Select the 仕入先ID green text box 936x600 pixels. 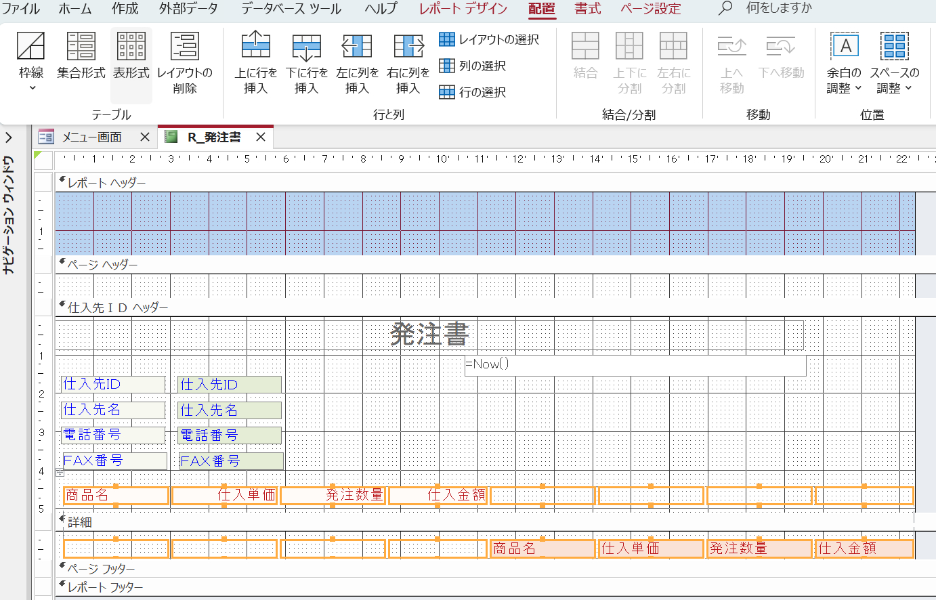click(x=230, y=385)
